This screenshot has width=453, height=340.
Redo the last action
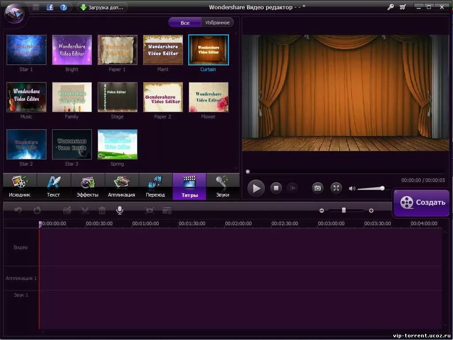click(37, 211)
